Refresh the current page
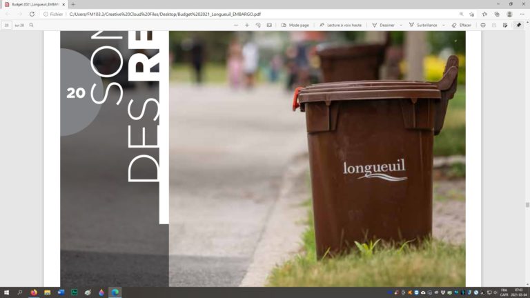The image size is (530, 298). click(32, 14)
